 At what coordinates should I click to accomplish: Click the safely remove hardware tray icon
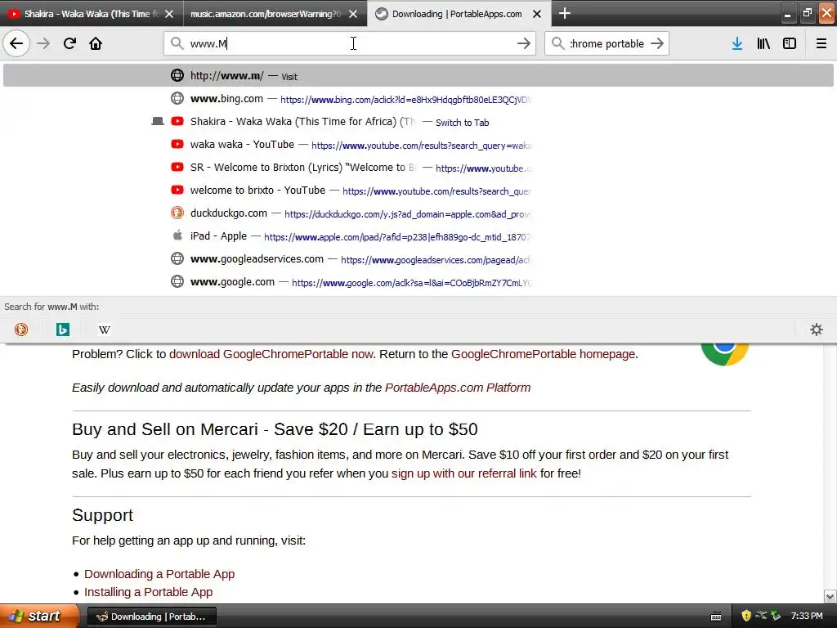[x=777, y=616]
